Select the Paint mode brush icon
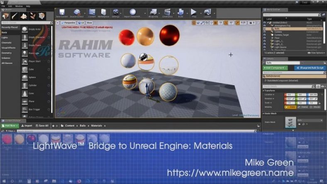The image size is (327, 184). tap(15, 16)
